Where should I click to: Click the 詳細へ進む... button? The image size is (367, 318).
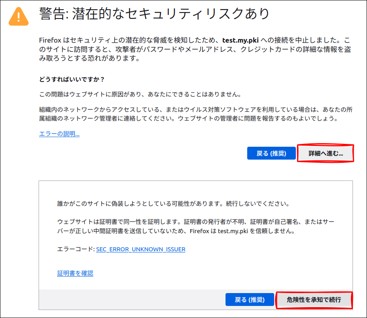325,154
